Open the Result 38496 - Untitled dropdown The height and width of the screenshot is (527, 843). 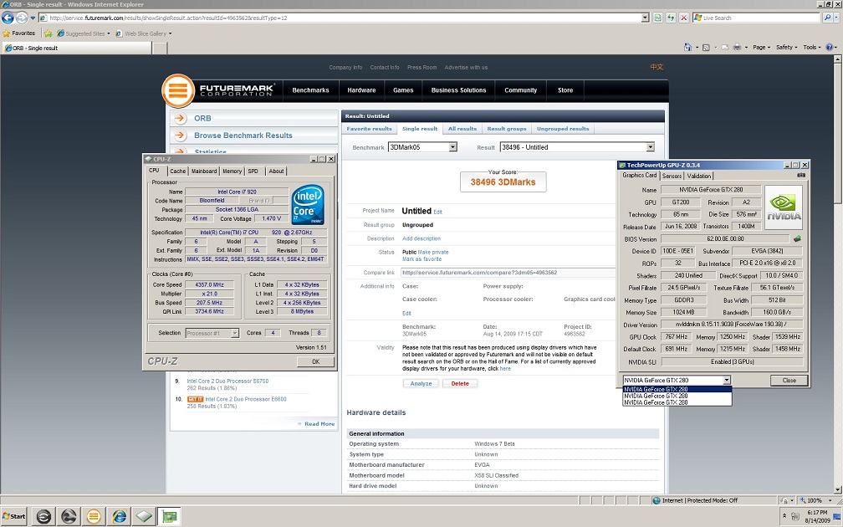650,147
